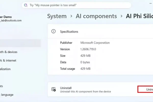Click version value 1.2606.719.0
Screen dimensions: 153x102
click(x=88, y=49)
